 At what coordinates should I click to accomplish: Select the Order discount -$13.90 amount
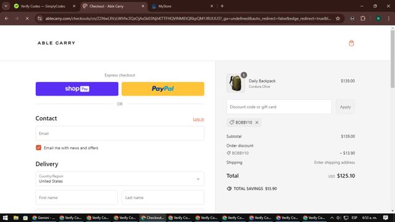[x=347, y=154]
